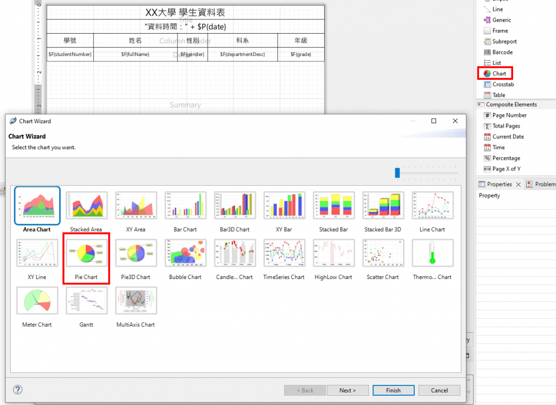The image size is (556, 405).
Task: Pick the HighLow Chart icon
Action: click(334, 253)
